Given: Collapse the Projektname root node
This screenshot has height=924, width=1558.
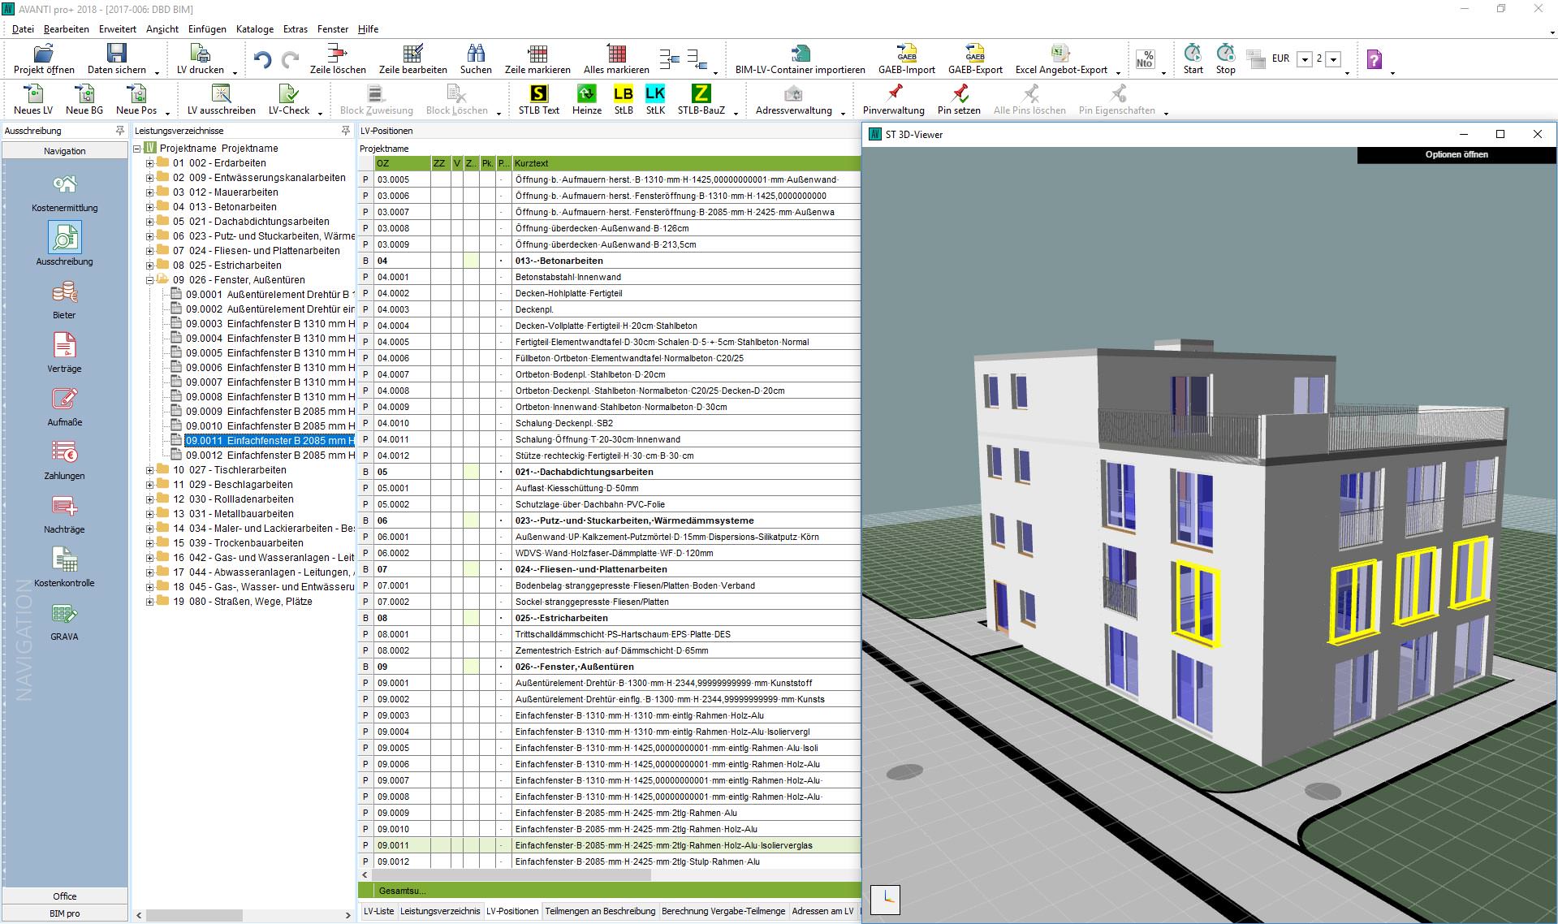Looking at the screenshot, I should tap(136, 149).
